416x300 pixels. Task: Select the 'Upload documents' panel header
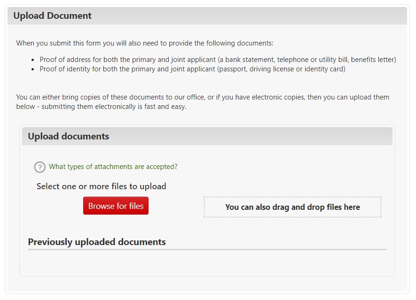click(69, 137)
